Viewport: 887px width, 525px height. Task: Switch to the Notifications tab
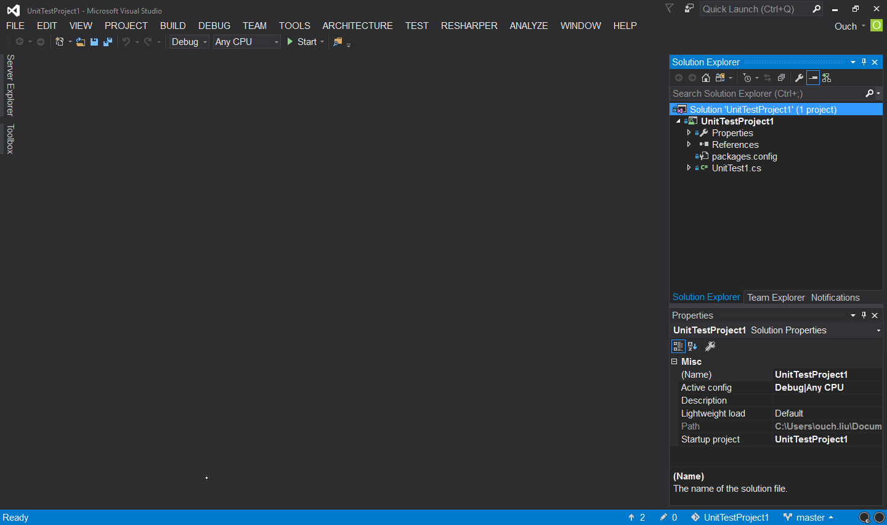pos(835,298)
